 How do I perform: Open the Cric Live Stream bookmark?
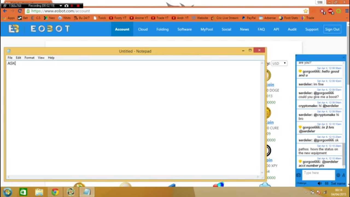(225, 18)
